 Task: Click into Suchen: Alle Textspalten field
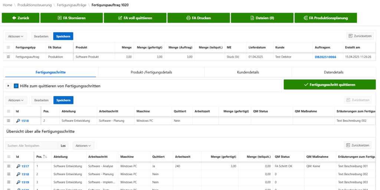pyautogui.click(x=32, y=145)
